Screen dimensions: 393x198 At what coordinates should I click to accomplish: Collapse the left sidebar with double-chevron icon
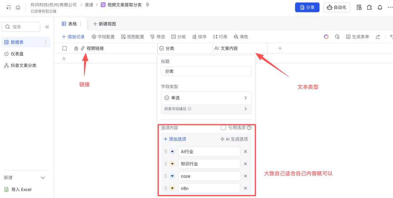click(x=47, y=27)
